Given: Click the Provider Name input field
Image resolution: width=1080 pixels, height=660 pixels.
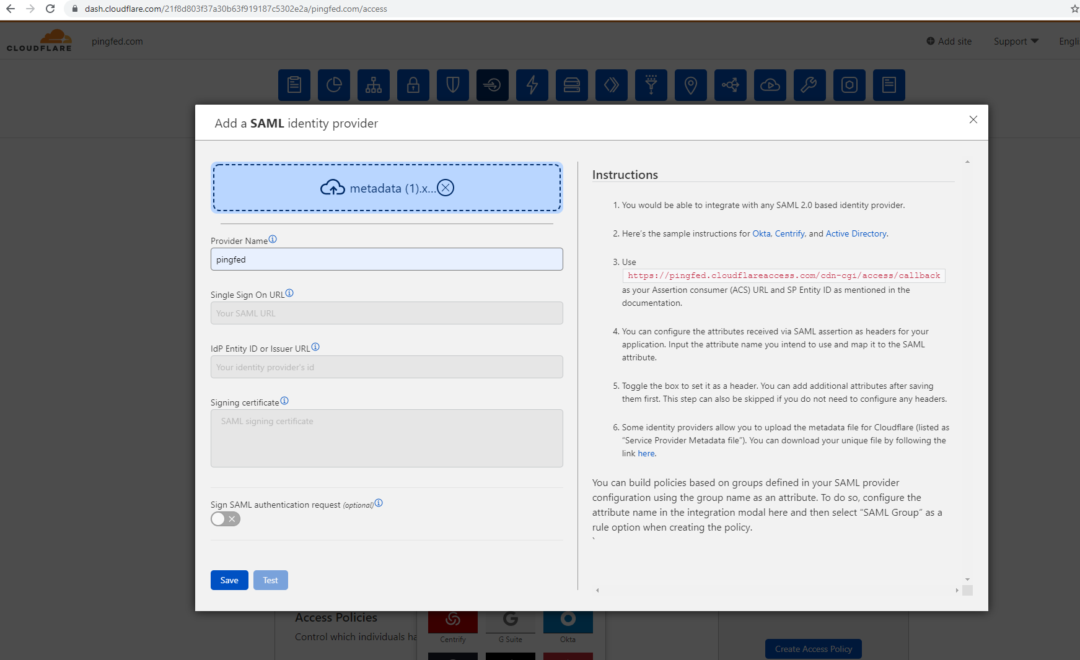Looking at the screenshot, I should coord(387,259).
